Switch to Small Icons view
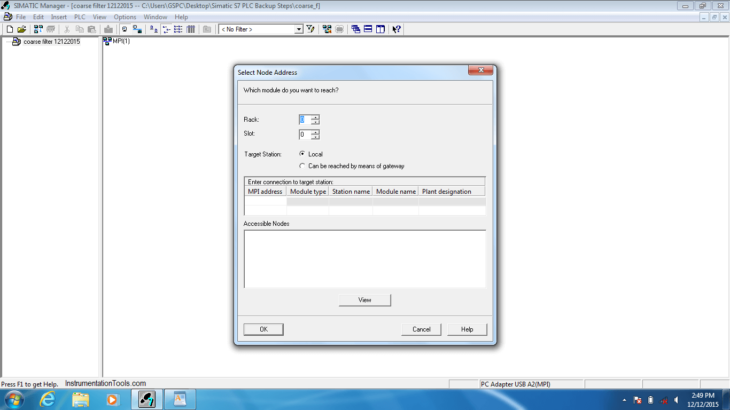The width and height of the screenshot is (730, 410). [x=166, y=29]
